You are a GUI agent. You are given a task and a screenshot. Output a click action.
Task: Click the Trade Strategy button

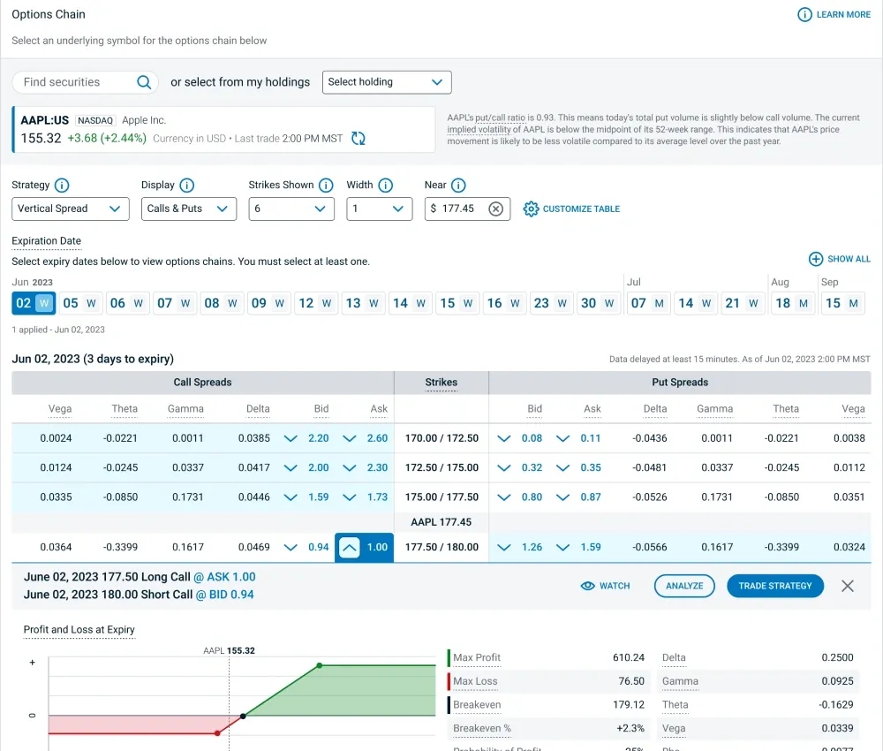tap(774, 586)
